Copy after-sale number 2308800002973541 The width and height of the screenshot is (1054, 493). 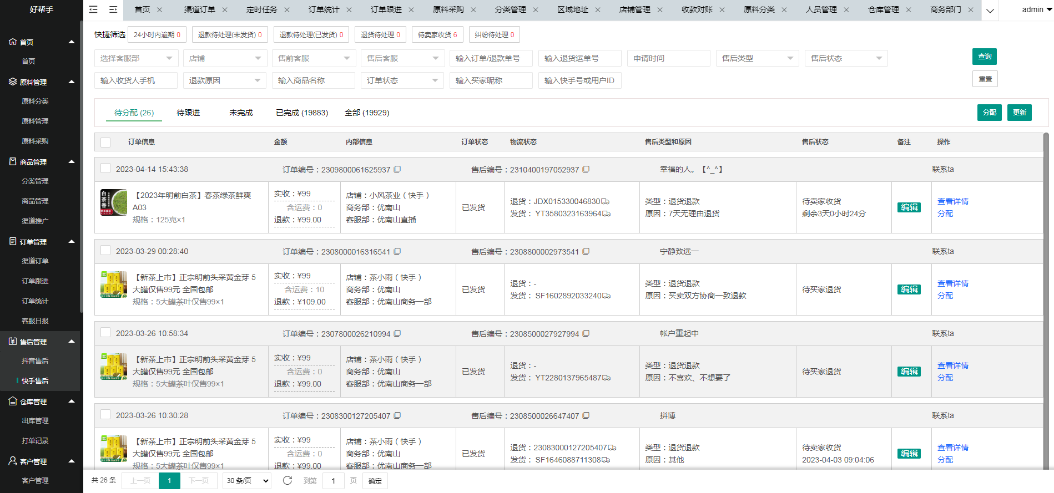[586, 251]
